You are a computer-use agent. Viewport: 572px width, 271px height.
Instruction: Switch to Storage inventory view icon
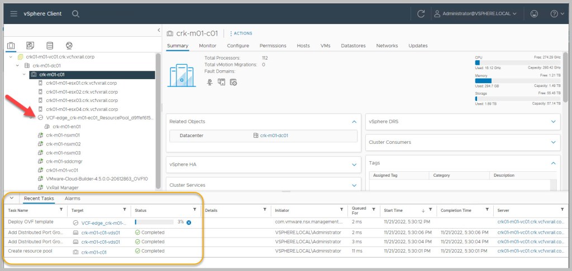coord(50,46)
